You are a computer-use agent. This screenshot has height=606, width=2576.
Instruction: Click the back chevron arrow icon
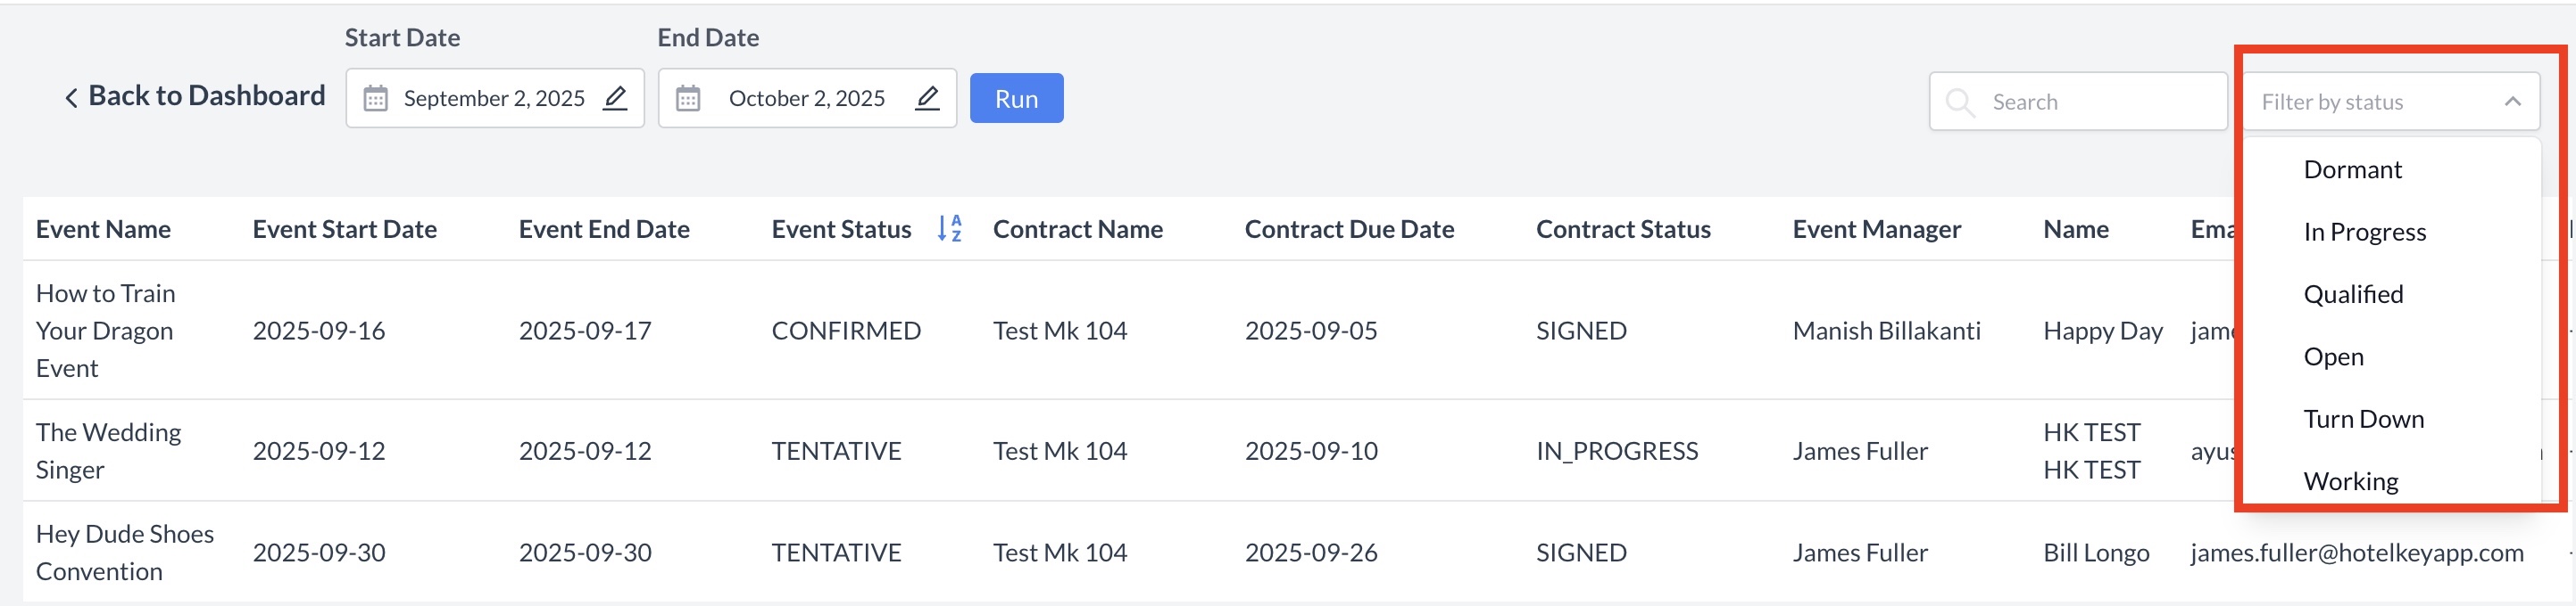(71, 98)
